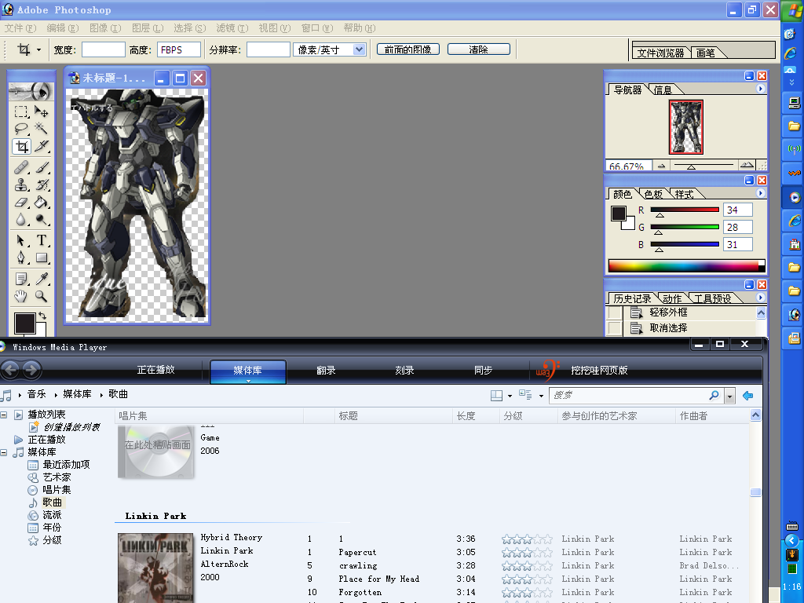
Task: Click the Media Player search box
Action: (636, 396)
